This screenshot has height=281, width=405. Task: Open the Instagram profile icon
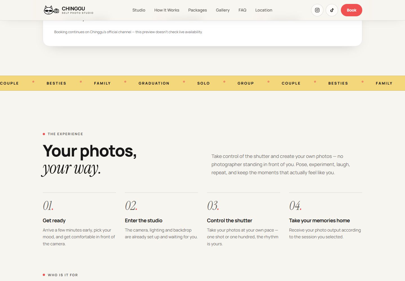click(317, 10)
